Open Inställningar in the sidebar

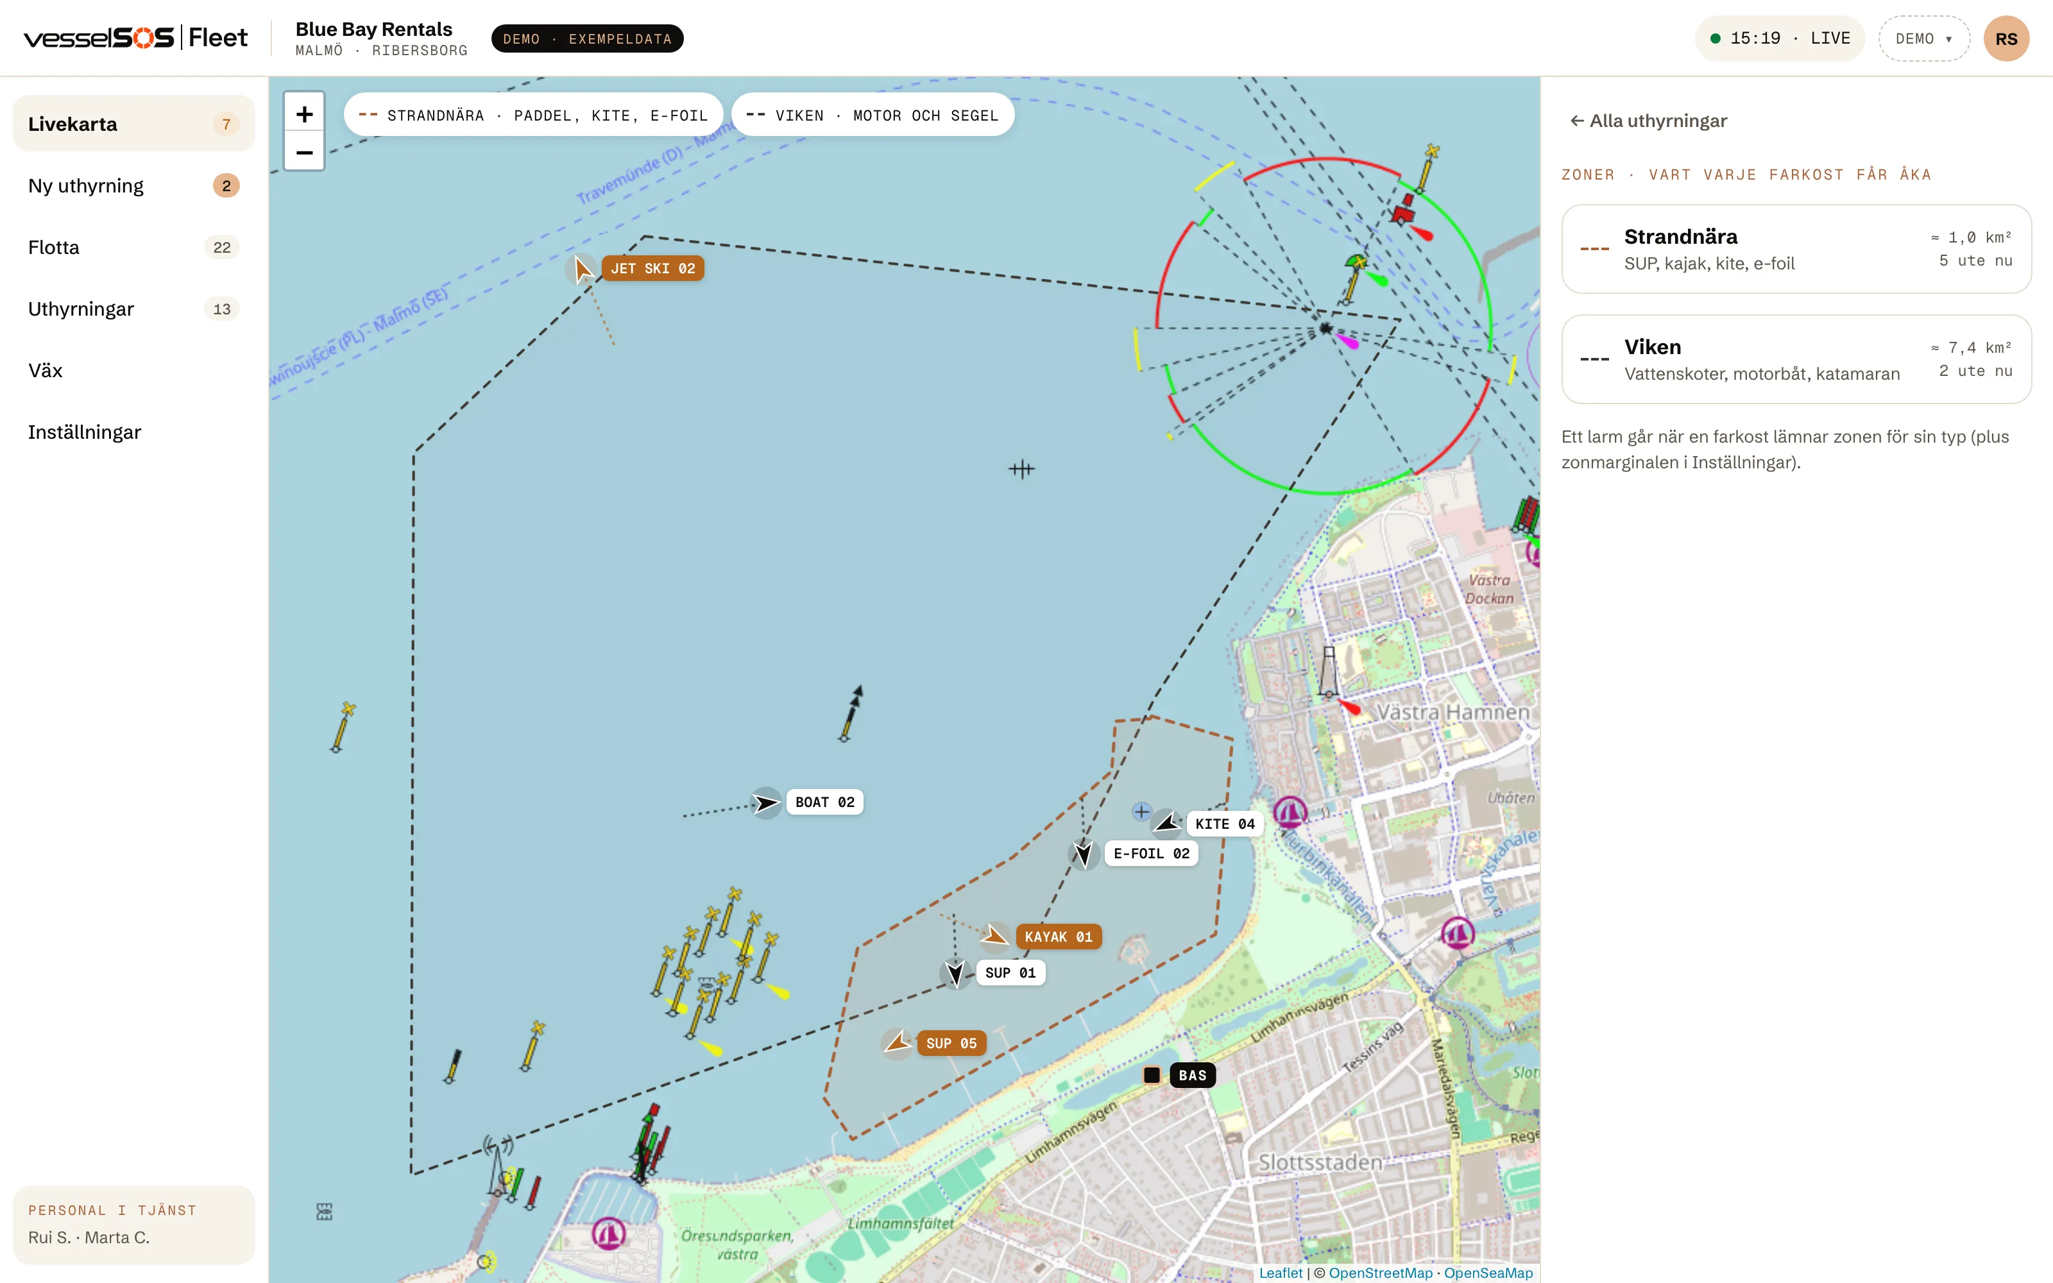(133, 432)
